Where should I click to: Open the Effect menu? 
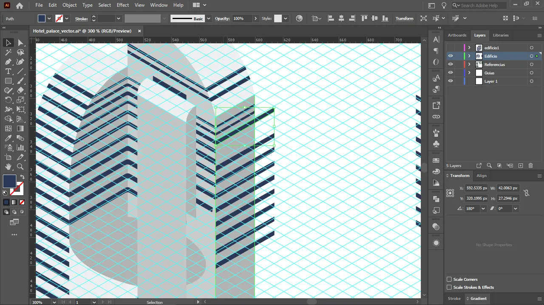coord(123,5)
